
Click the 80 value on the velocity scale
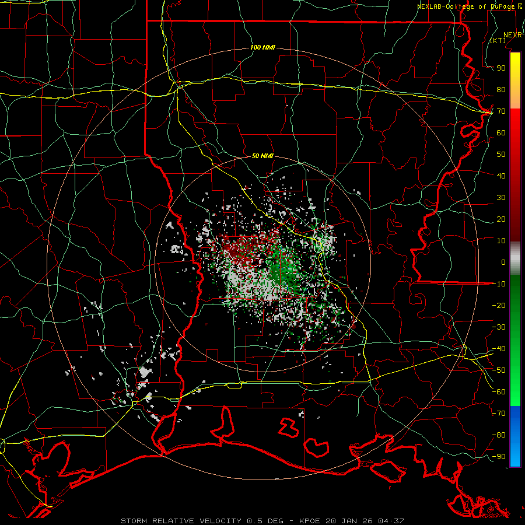501,89
